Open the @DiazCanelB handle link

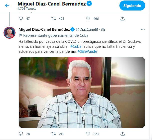(x=87, y=29)
